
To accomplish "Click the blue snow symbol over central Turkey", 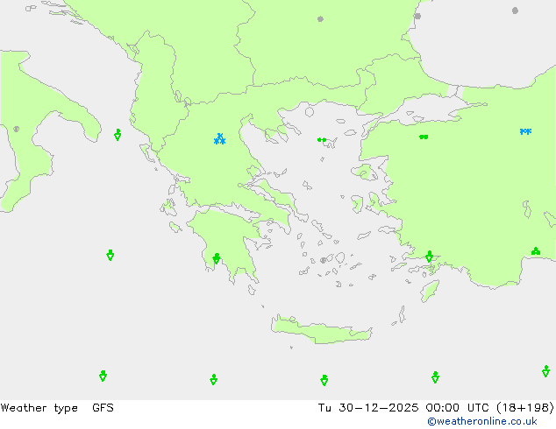I will tap(525, 131).
